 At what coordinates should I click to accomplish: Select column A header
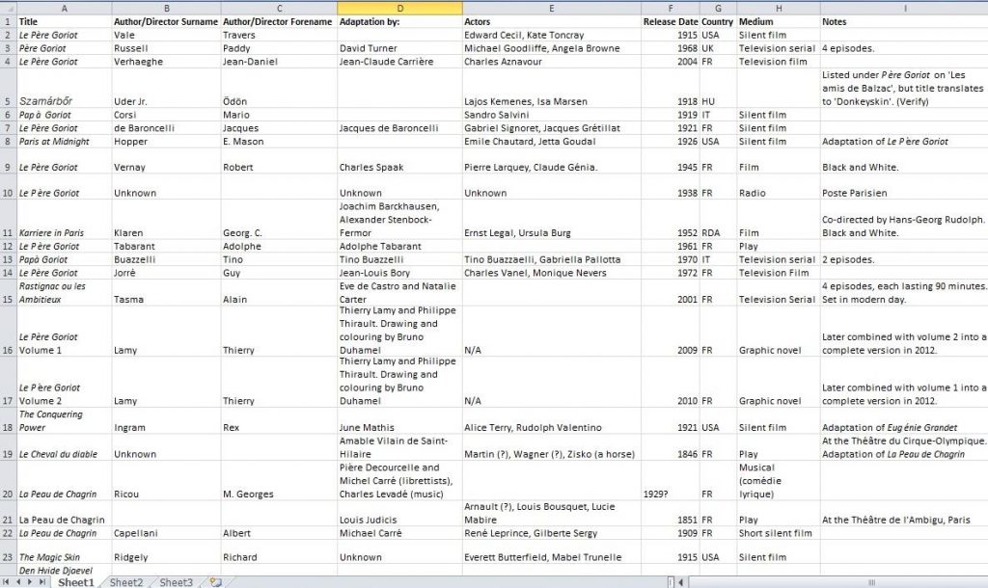[64, 7]
